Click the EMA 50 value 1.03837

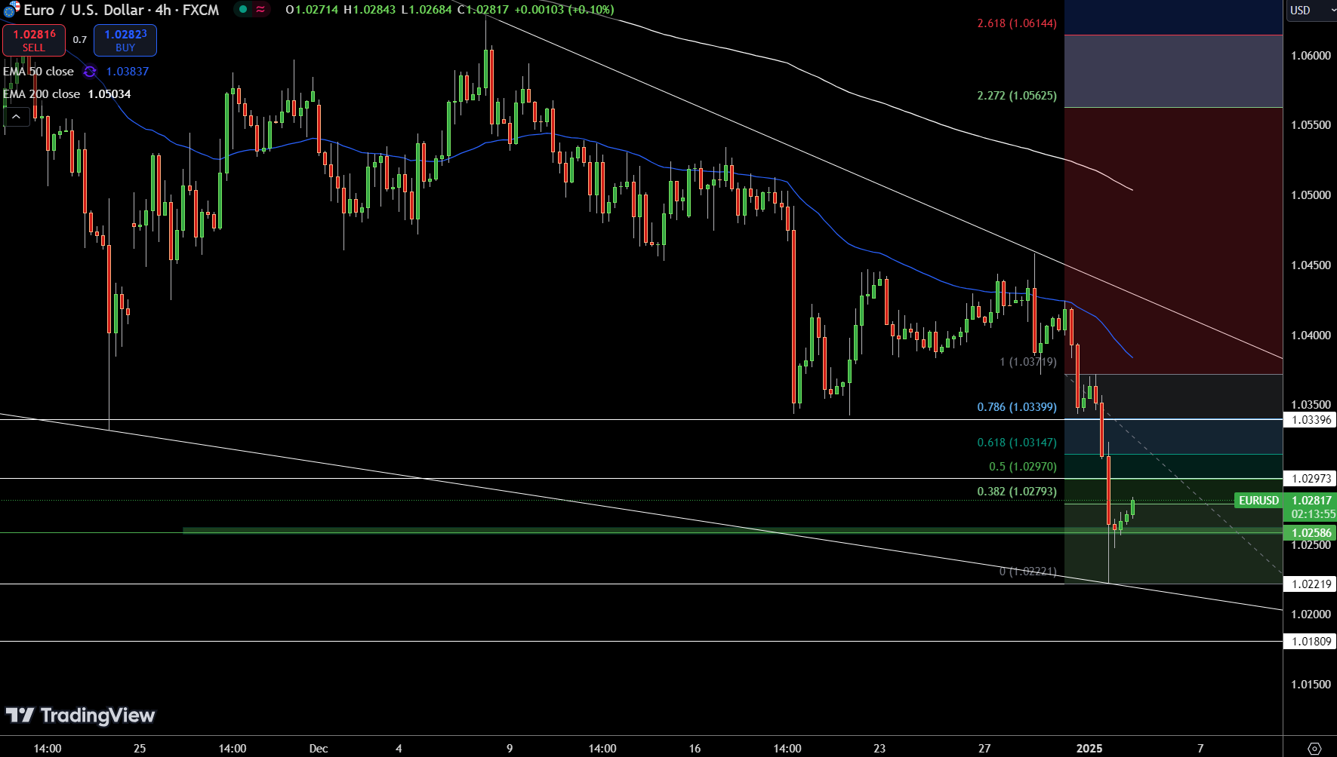(x=128, y=72)
